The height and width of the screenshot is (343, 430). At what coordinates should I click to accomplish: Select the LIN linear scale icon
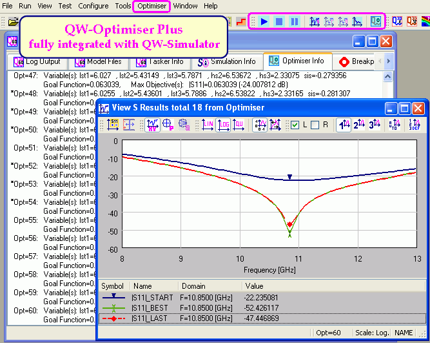[x=208, y=125]
